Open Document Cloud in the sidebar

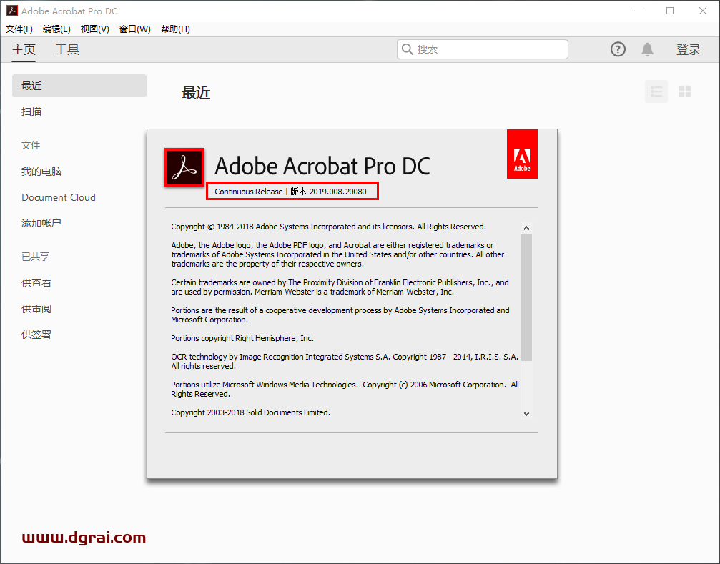(59, 197)
